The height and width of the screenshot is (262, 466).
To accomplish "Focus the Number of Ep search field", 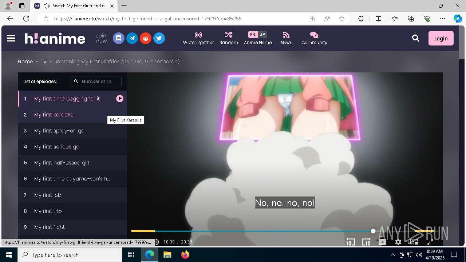I will 96,82.
